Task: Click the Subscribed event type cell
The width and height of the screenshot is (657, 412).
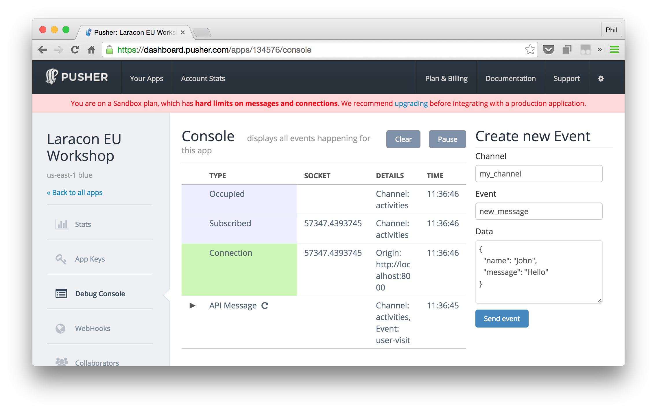Action: click(x=230, y=223)
